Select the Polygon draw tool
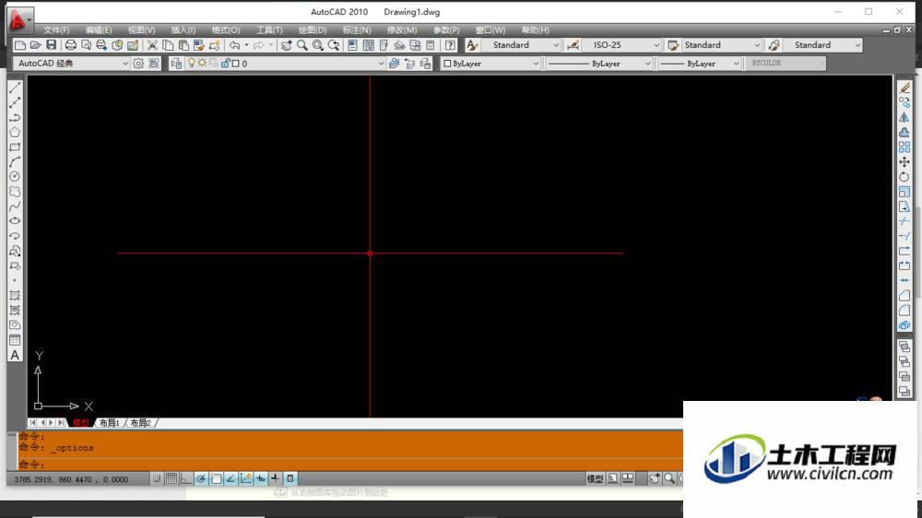 pyautogui.click(x=15, y=133)
